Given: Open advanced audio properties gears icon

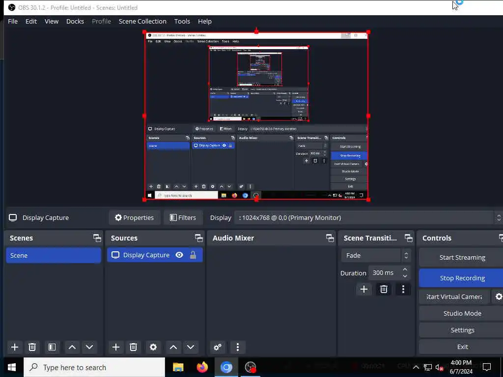Looking at the screenshot, I should point(218,347).
